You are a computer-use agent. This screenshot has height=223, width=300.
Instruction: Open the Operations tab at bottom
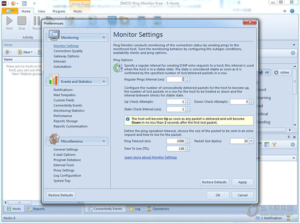coord(158,209)
